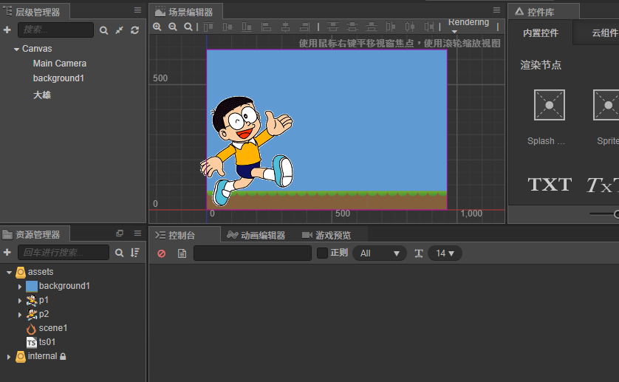
Task: Select the Main Camera node
Action: [60, 64]
